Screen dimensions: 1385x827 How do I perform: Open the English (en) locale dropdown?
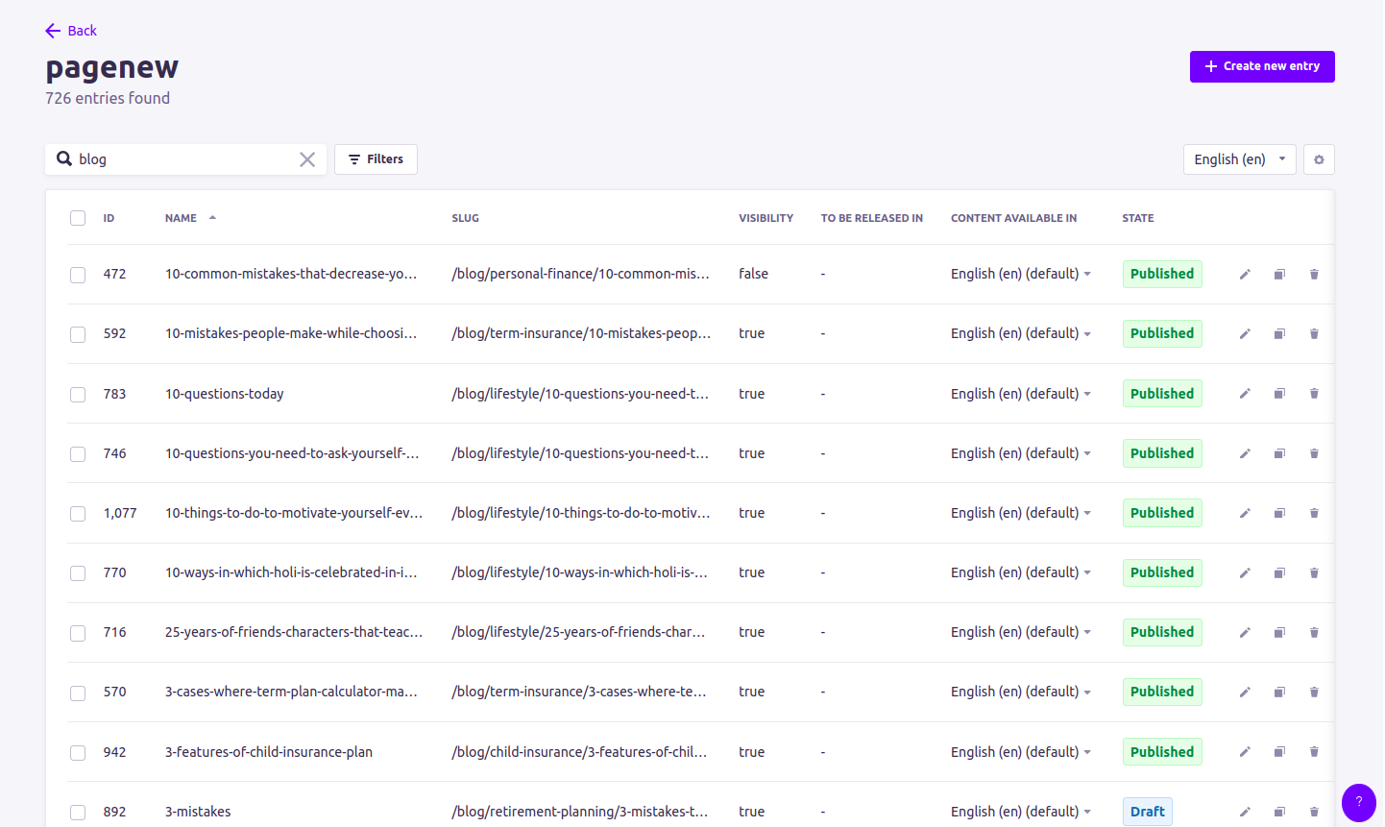coord(1239,159)
